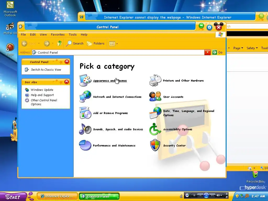Click User Accounts text link
The image size is (268, 201).
click(173, 97)
